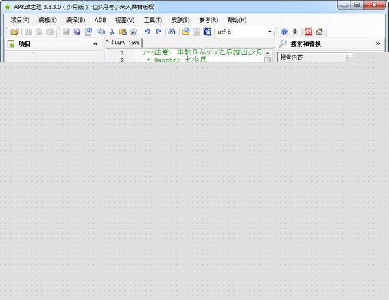Click the home page icon
Image resolution: width=389 pixels, height=300 pixels.
click(x=319, y=32)
